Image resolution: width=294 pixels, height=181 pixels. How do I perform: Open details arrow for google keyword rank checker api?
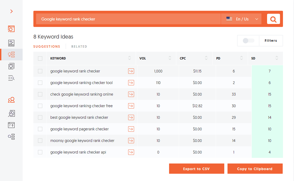point(131,152)
